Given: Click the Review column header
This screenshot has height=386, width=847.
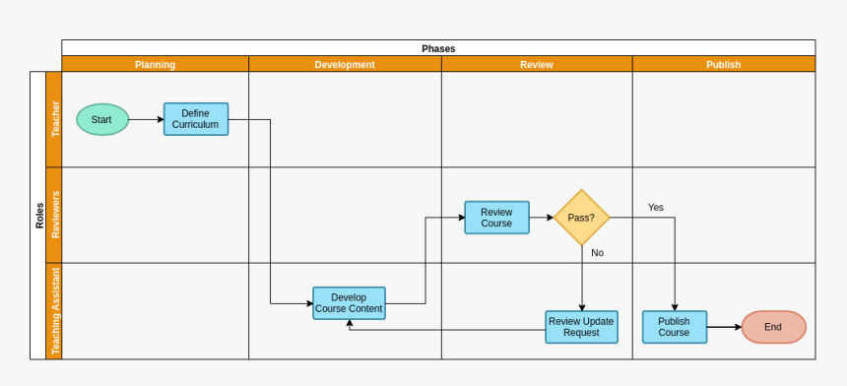Looking at the screenshot, I should click(537, 64).
